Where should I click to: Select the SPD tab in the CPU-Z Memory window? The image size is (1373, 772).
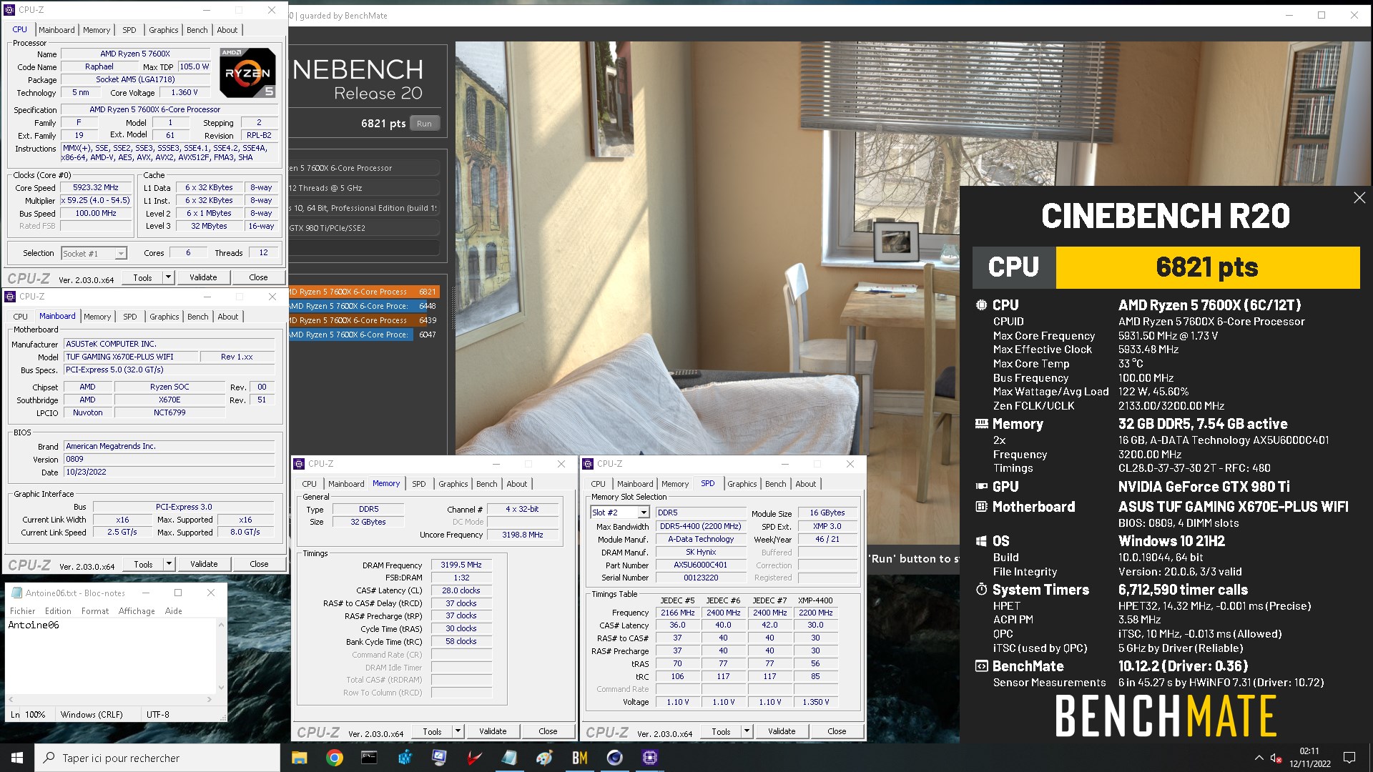[x=419, y=484]
